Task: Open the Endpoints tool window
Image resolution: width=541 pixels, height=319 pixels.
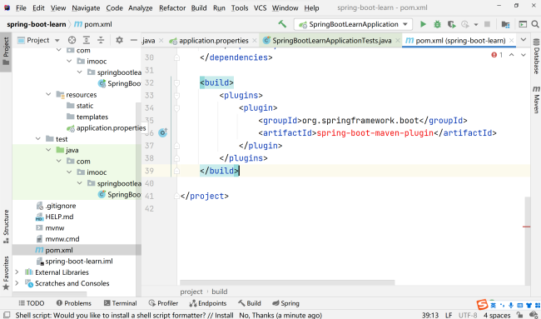Action: pyautogui.click(x=208, y=303)
